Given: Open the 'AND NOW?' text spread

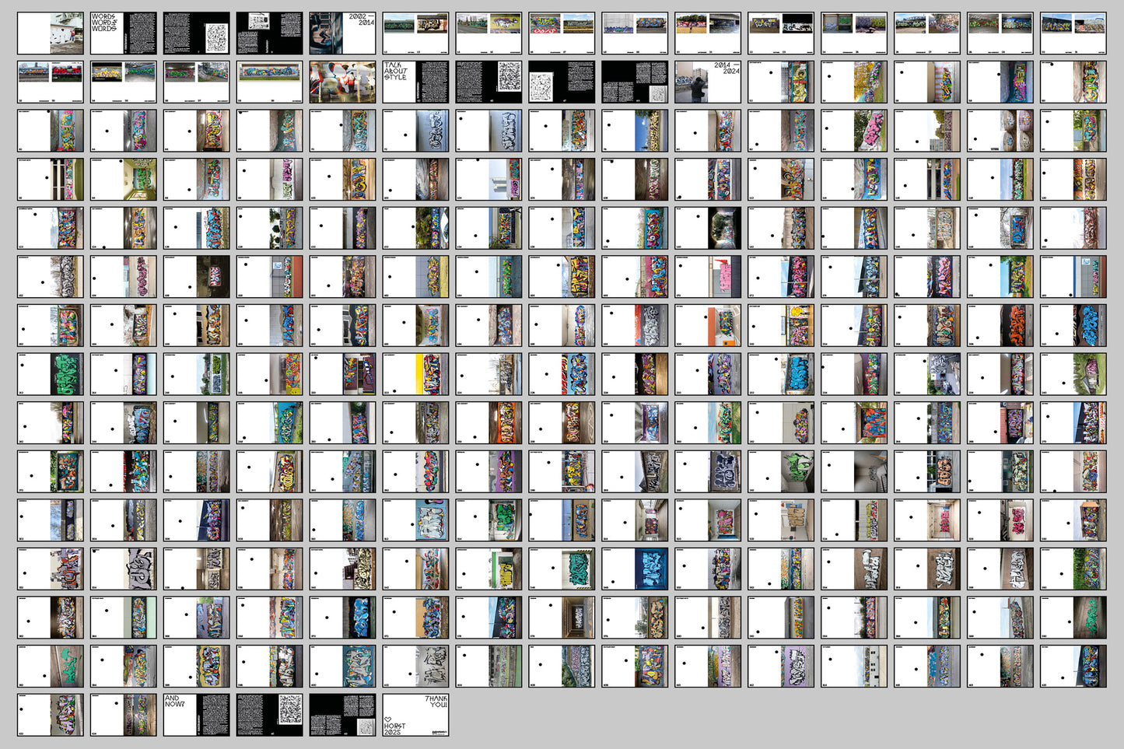Looking at the screenshot, I should (x=196, y=715).
